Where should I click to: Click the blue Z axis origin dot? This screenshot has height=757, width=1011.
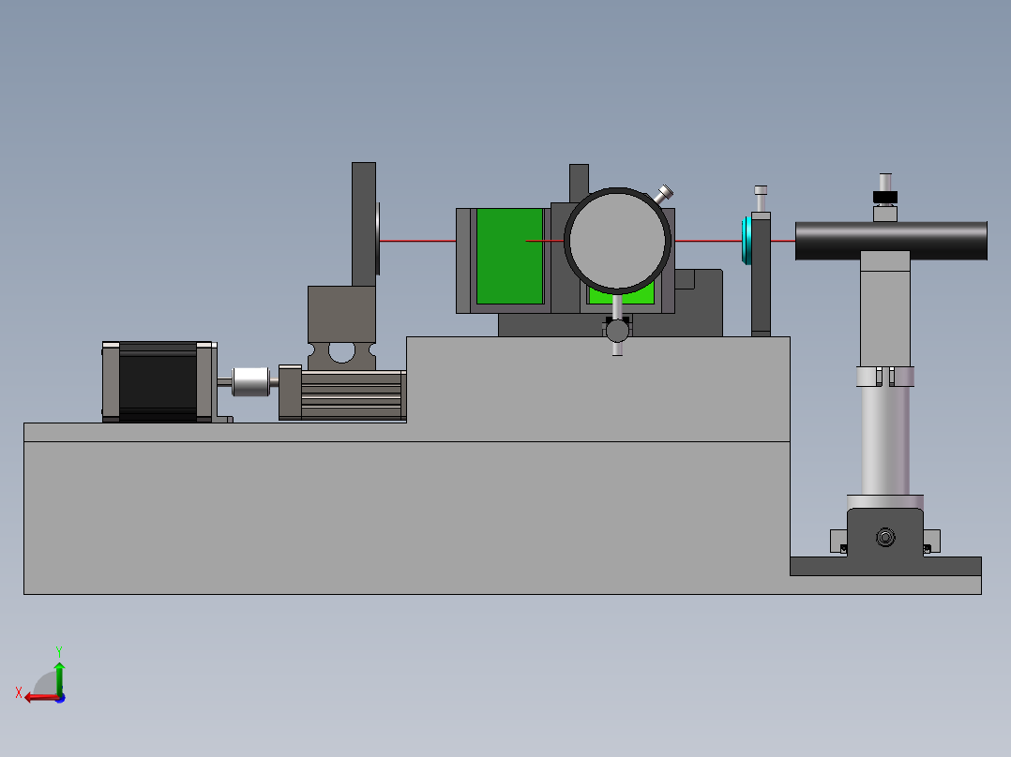coord(61,698)
